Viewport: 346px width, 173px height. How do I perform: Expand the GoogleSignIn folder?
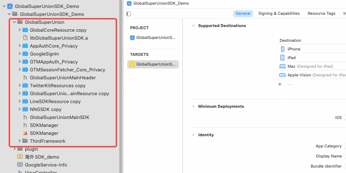tap(19, 54)
